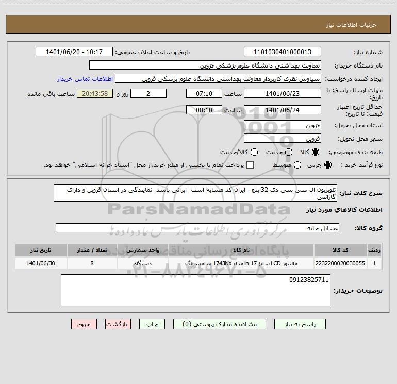Click the پاسخ به نیاز button
397x384 pixels.
(300, 324)
